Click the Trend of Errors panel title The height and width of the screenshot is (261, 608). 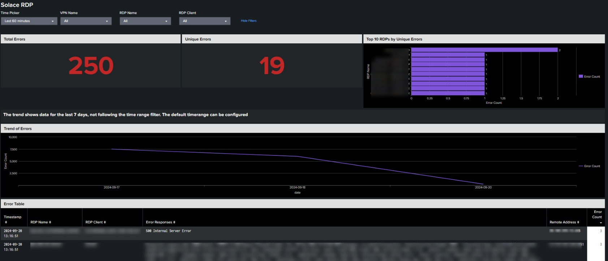point(18,128)
